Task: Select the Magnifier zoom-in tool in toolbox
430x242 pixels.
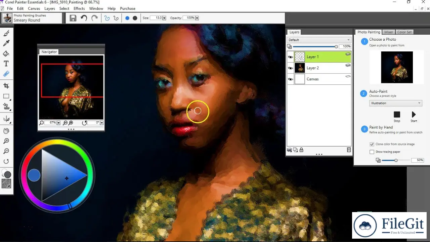Action: 6,141
